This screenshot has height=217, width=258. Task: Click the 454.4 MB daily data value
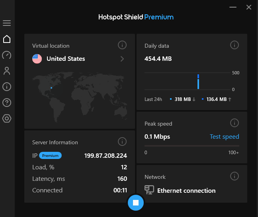tap(158, 59)
